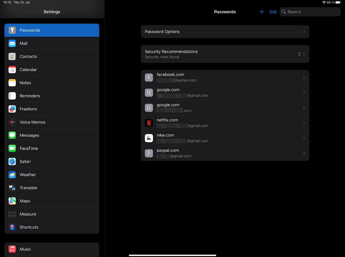Tap the security risks count 2
The height and width of the screenshot is (257, 345).
pos(299,54)
